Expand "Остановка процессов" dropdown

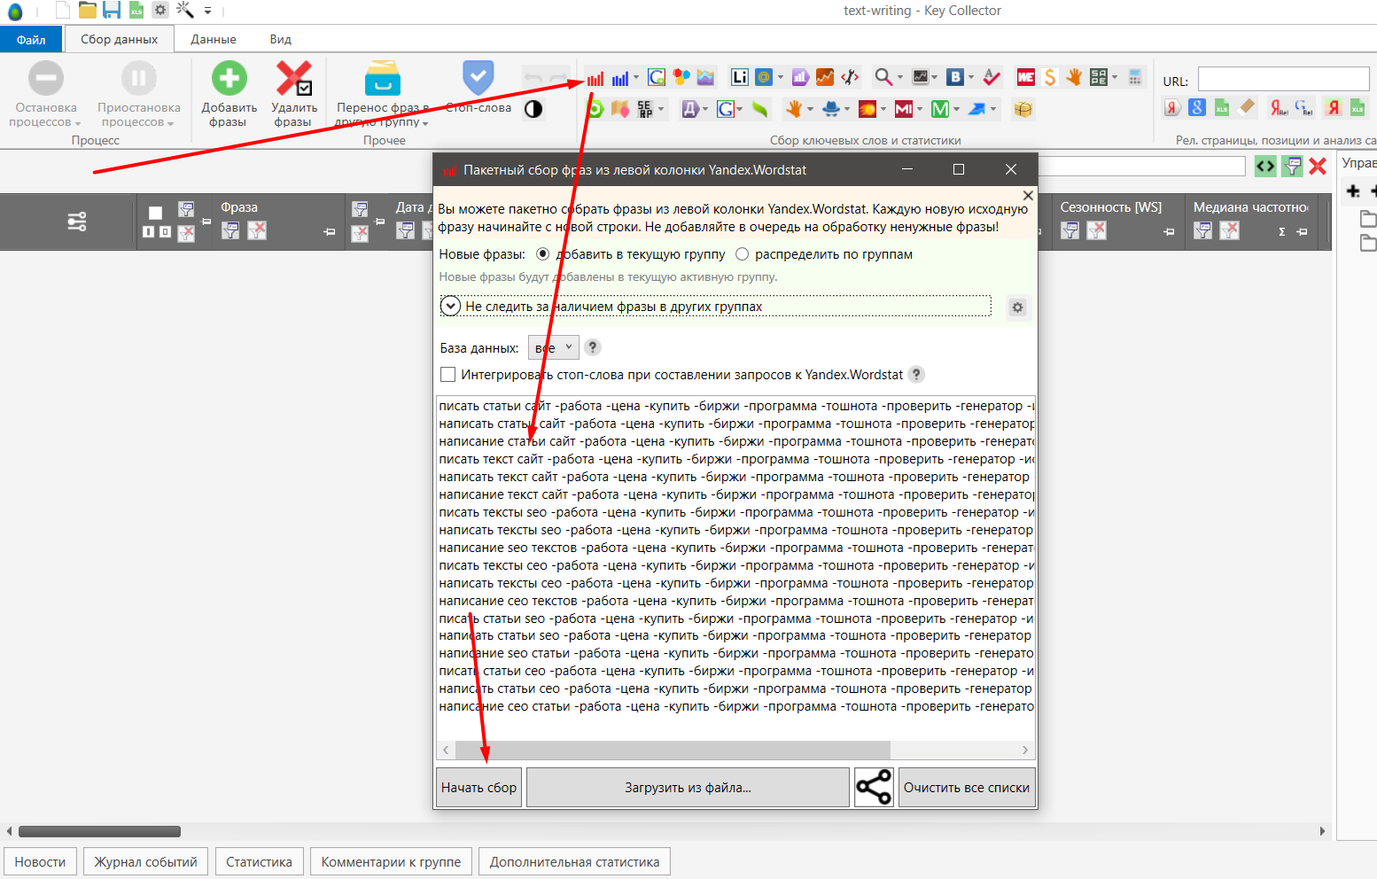pos(78,123)
